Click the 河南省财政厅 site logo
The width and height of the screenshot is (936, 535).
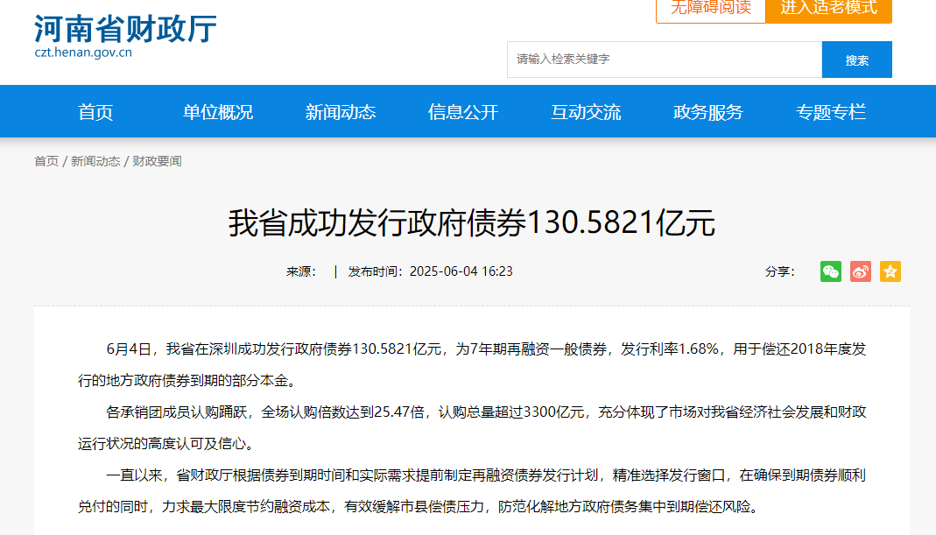click(x=123, y=28)
